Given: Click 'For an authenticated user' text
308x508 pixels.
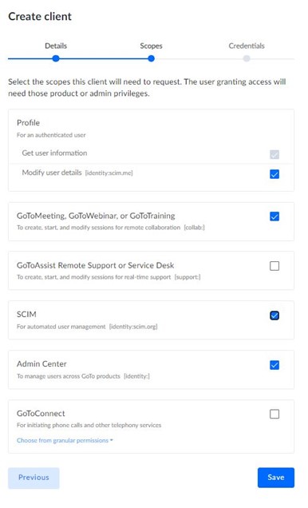Looking at the screenshot, I should (51, 135).
